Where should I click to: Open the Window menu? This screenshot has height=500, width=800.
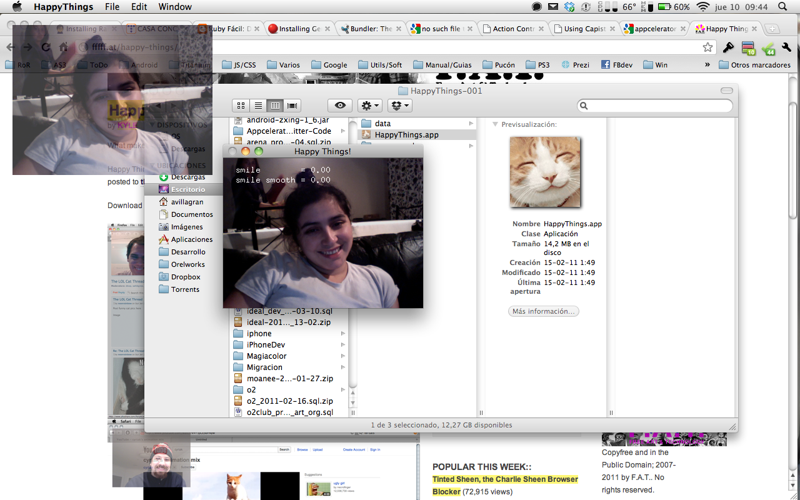(175, 7)
